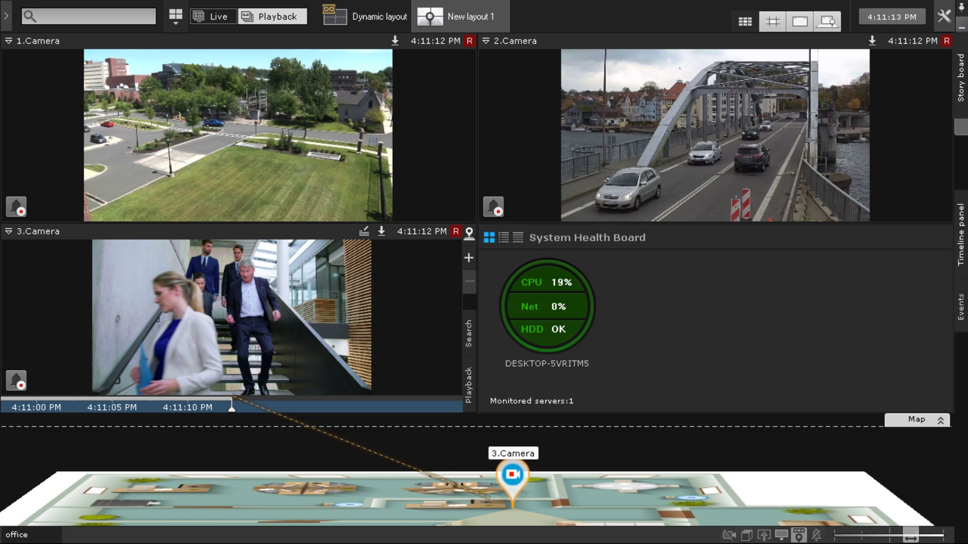Viewport: 968px width, 544px height.
Task: Click the zoom plus on 3.Camera
Action: pyautogui.click(x=469, y=258)
